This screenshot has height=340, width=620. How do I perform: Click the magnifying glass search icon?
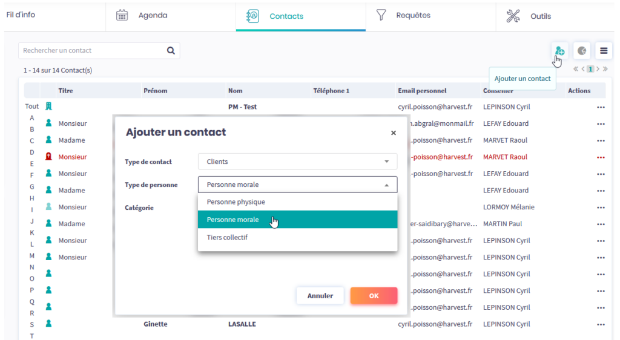171,51
